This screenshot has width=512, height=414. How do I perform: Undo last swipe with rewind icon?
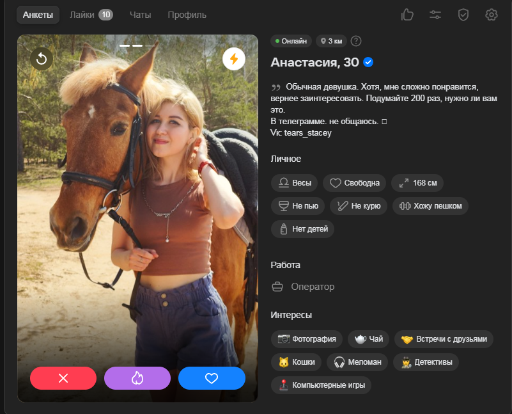pyautogui.click(x=42, y=59)
